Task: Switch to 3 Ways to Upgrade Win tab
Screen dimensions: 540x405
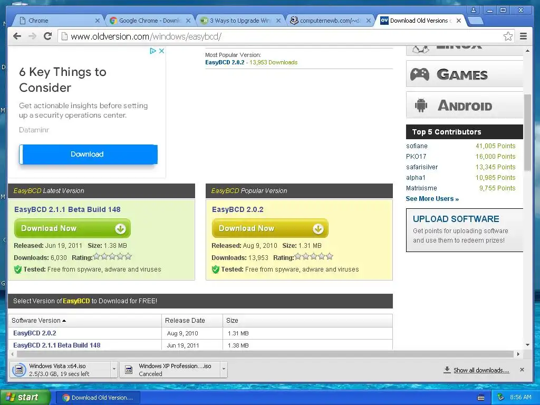Action: [239, 21]
